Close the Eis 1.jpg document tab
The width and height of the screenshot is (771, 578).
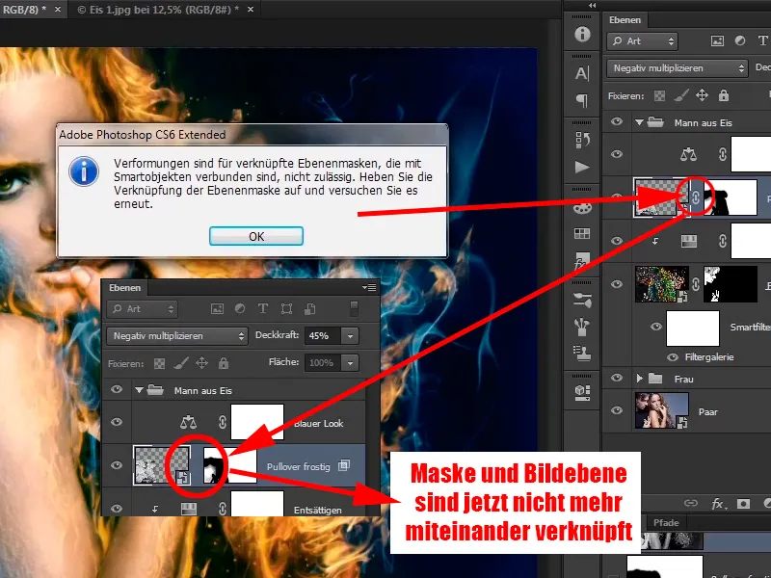pos(251,10)
